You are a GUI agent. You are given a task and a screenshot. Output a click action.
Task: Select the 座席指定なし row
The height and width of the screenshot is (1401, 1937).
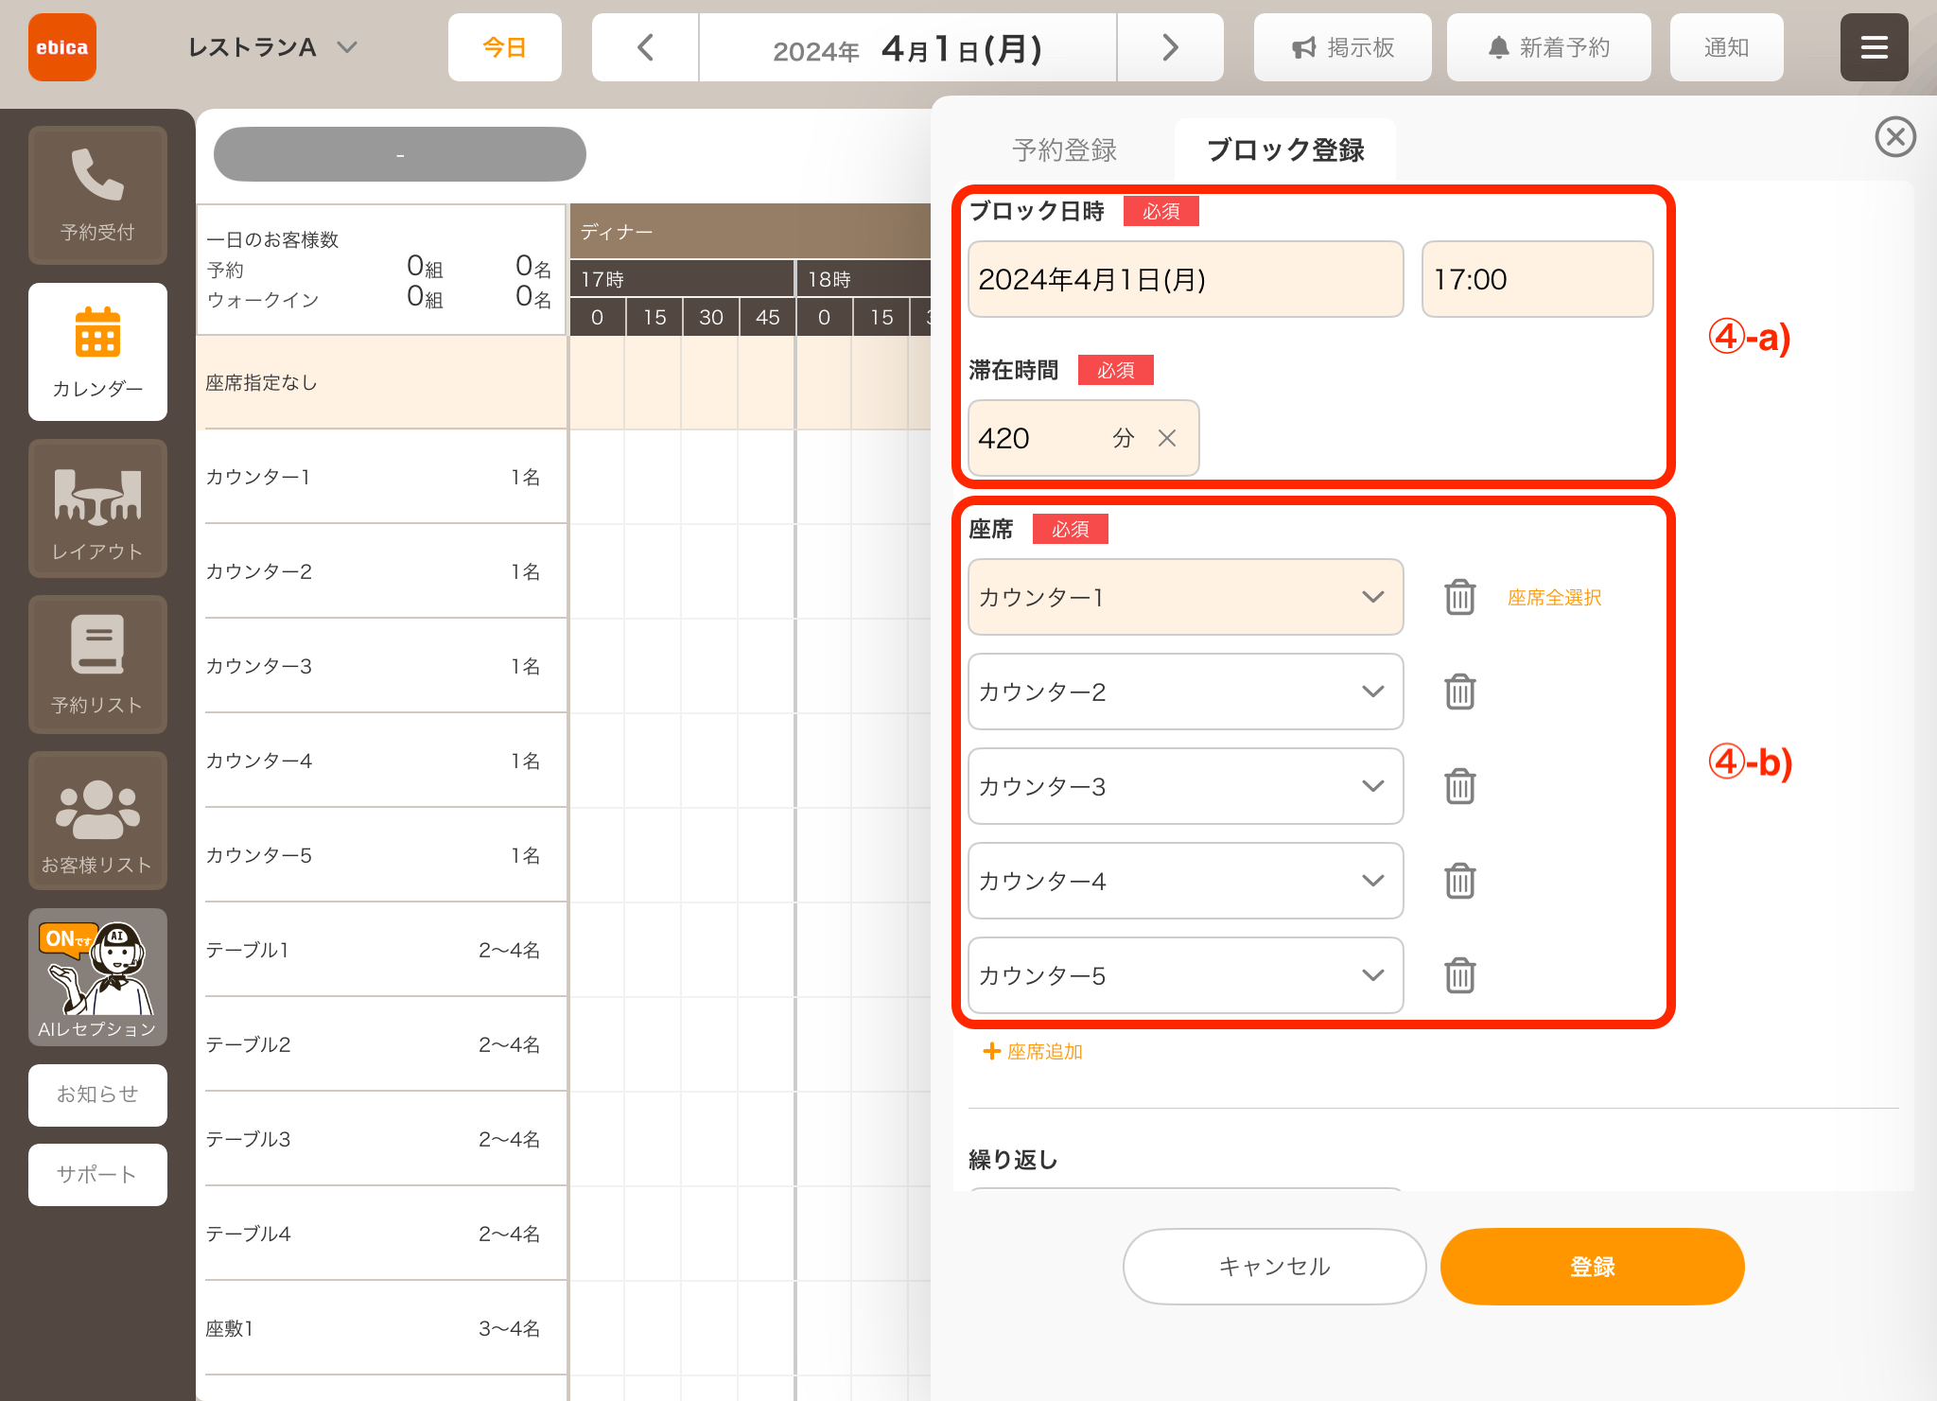pos(381,382)
